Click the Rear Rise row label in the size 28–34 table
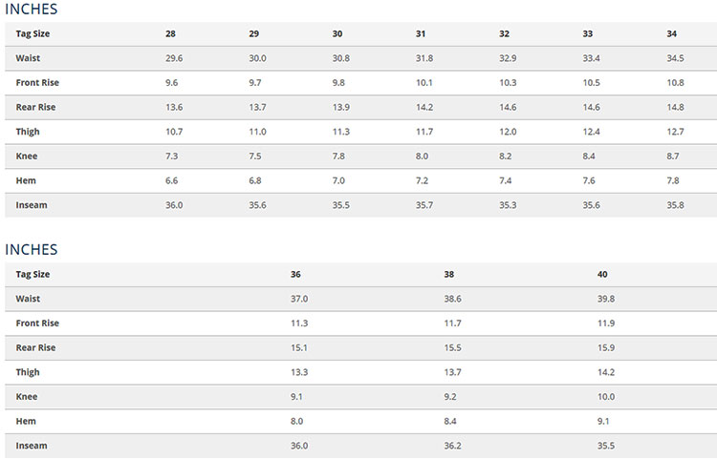This screenshot has width=717, height=459. pyautogui.click(x=35, y=108)
